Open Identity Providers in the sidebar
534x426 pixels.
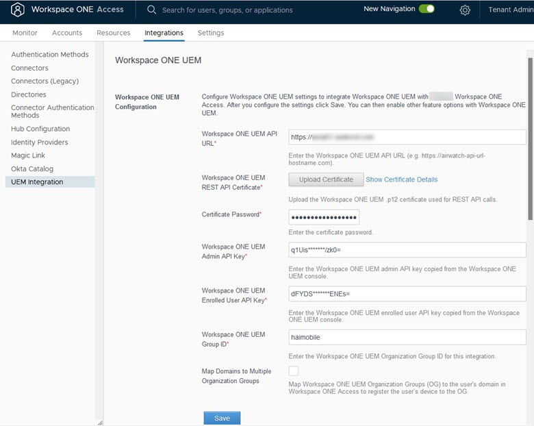coord(40,142)
